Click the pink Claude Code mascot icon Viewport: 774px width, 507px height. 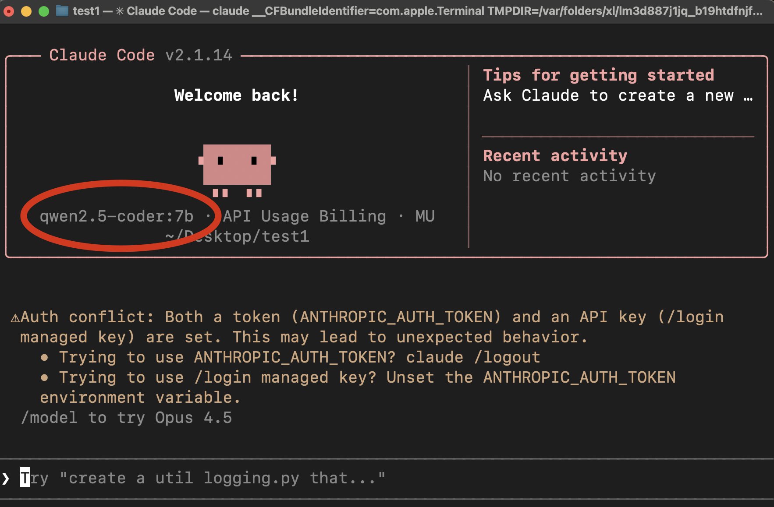237,170
